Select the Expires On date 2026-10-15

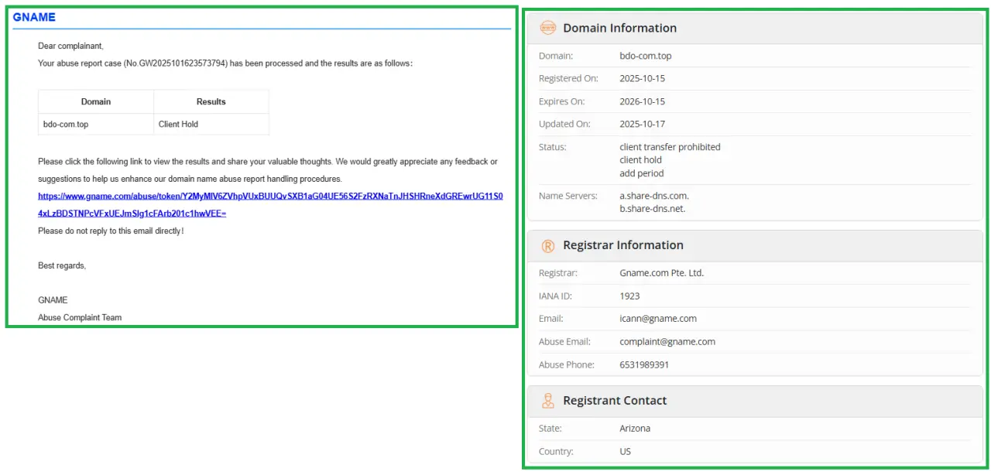point(642,101)
